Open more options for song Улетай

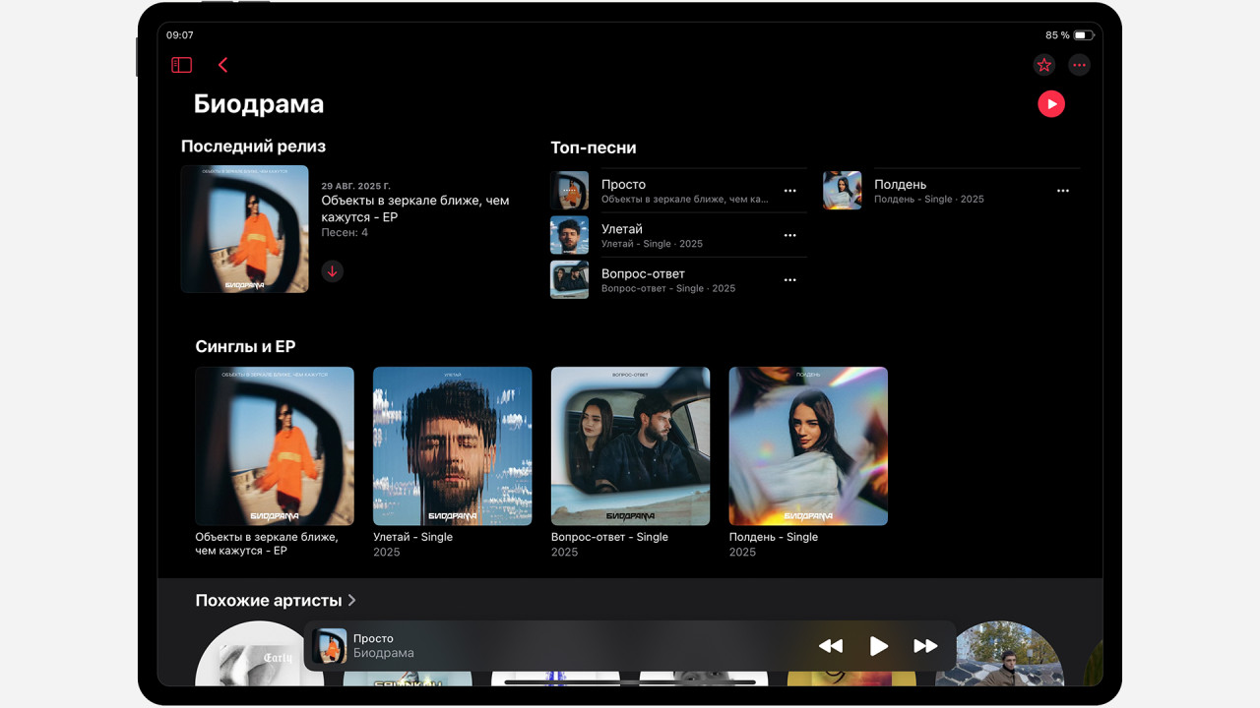point(789,236)
